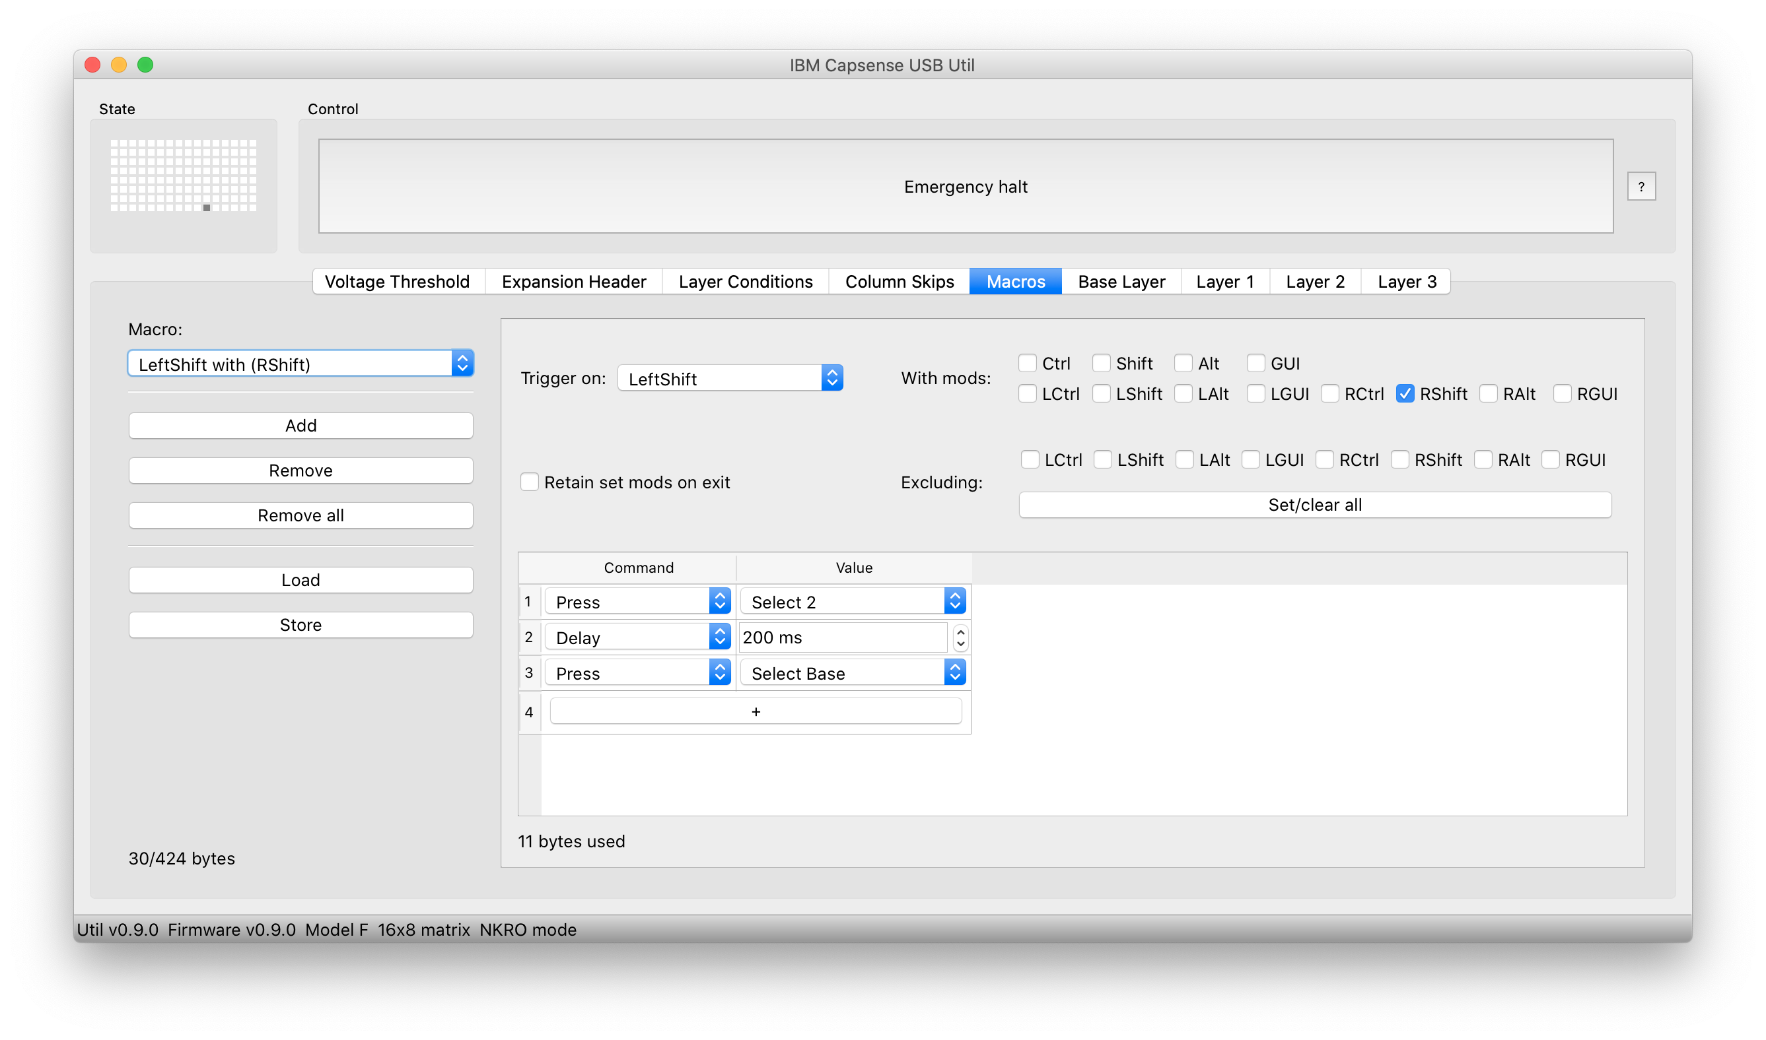Toggle the Retain set mods on exit checkbox
Screen dimensions: 1766x1040
(x=530, y=482)
